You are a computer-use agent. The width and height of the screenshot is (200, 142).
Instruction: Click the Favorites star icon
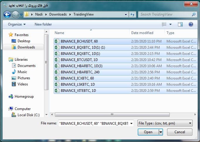[11, 35]
